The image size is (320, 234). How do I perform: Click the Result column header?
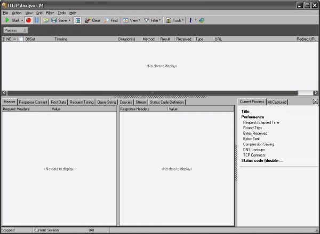point(167,39)
